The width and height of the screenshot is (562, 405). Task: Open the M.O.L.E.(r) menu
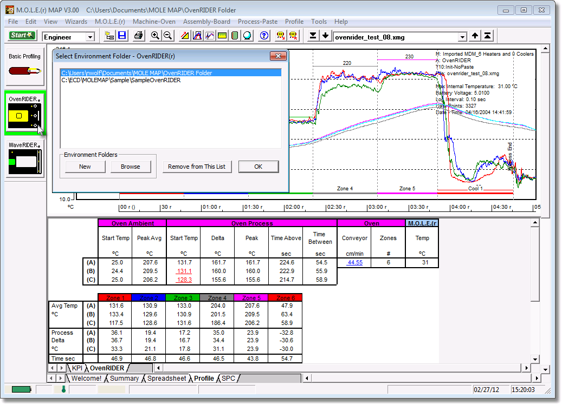point(109,22)
